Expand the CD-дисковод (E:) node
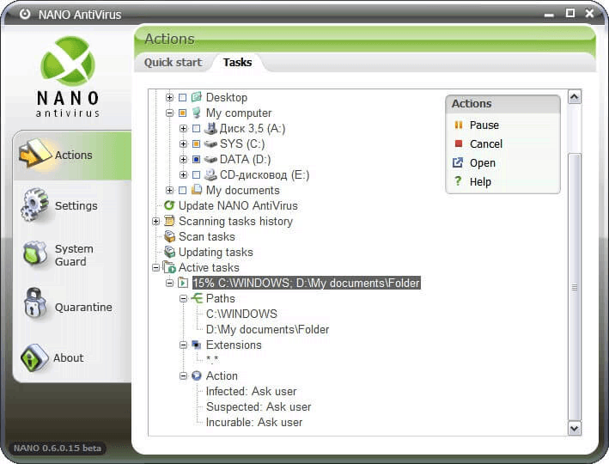Image resolution: width=609 pixels, height=464 pixels. (x=183, y=175)
